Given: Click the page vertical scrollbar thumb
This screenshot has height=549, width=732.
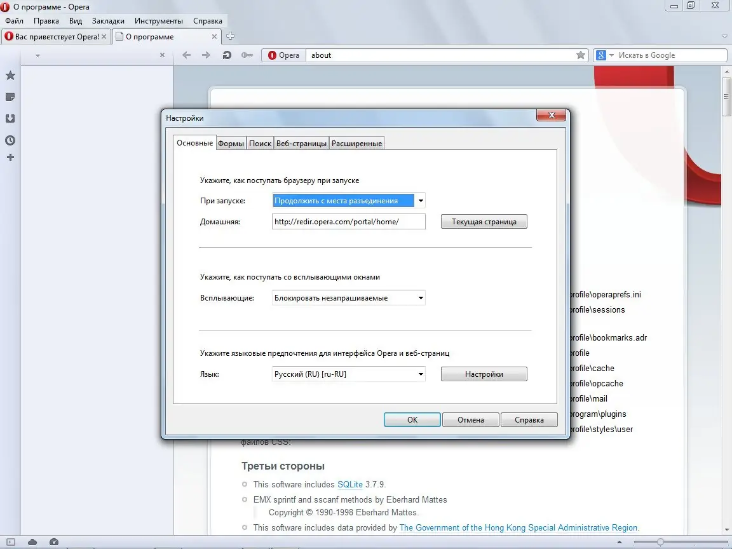Looking at the screenshot, I should [726, 97].
